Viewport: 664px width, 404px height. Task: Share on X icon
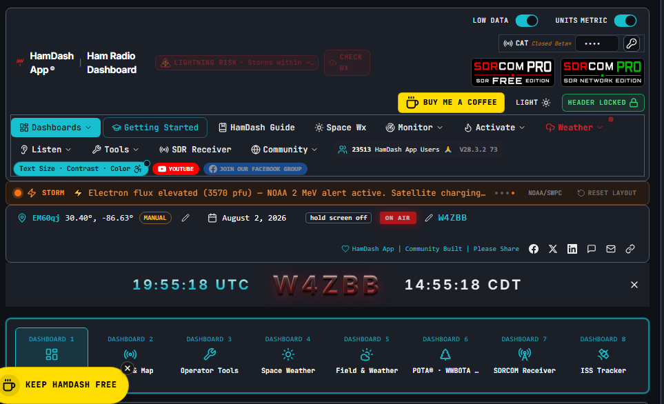click(552, 249)
